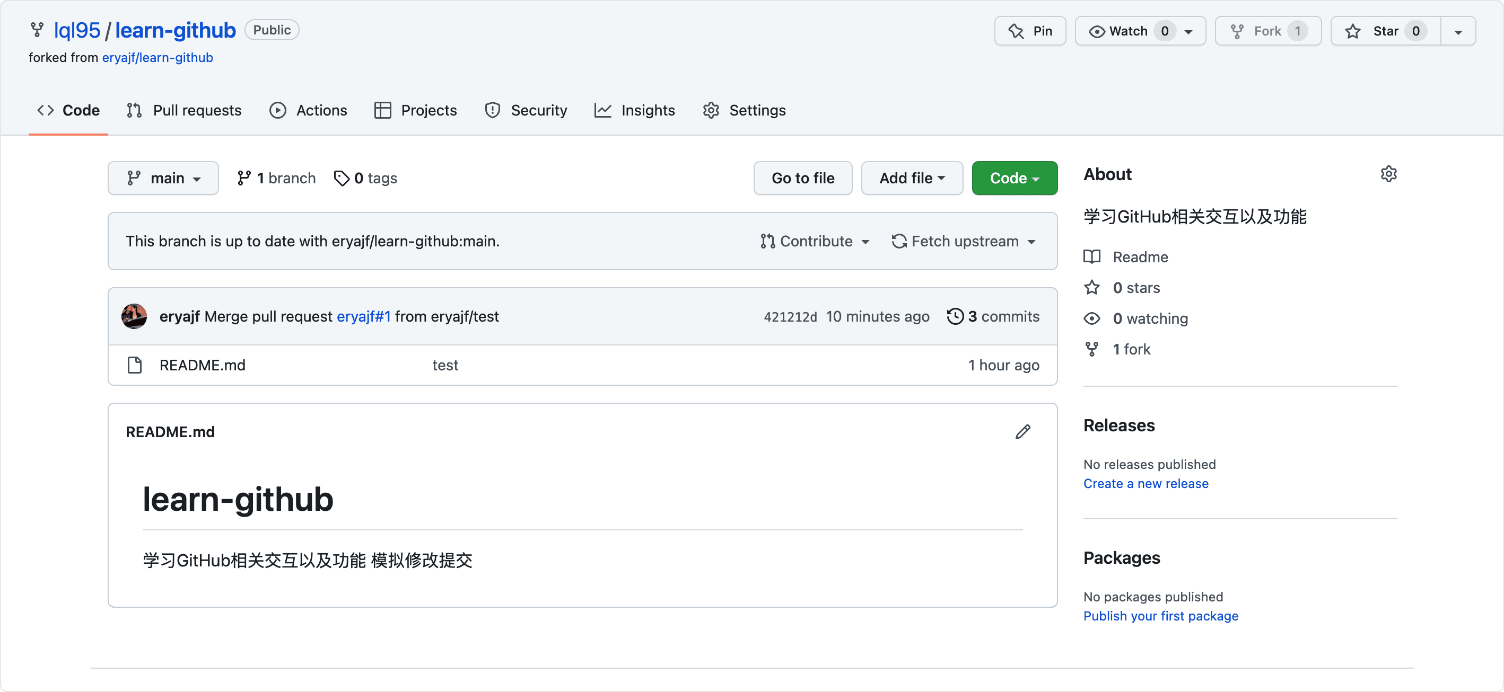This screenshot has width=1504, height=692.
Task: Expand the Contribute dropdown
Action: point(815,241)
